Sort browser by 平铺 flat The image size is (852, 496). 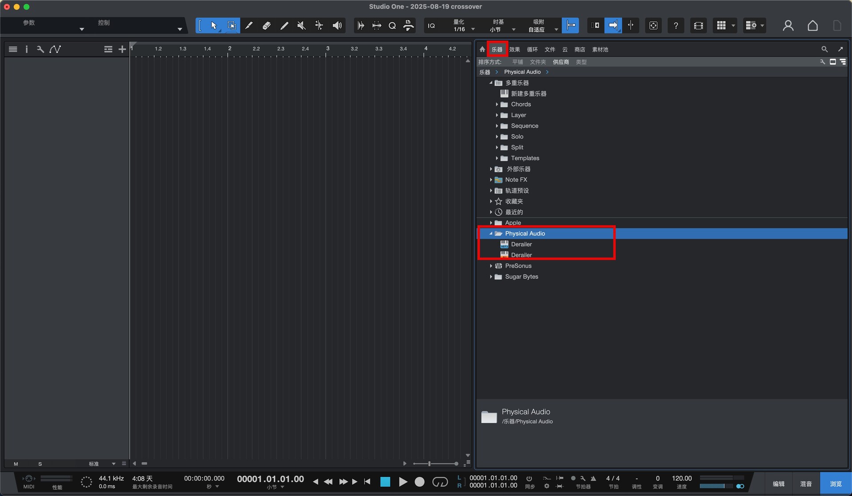[517, 62]
